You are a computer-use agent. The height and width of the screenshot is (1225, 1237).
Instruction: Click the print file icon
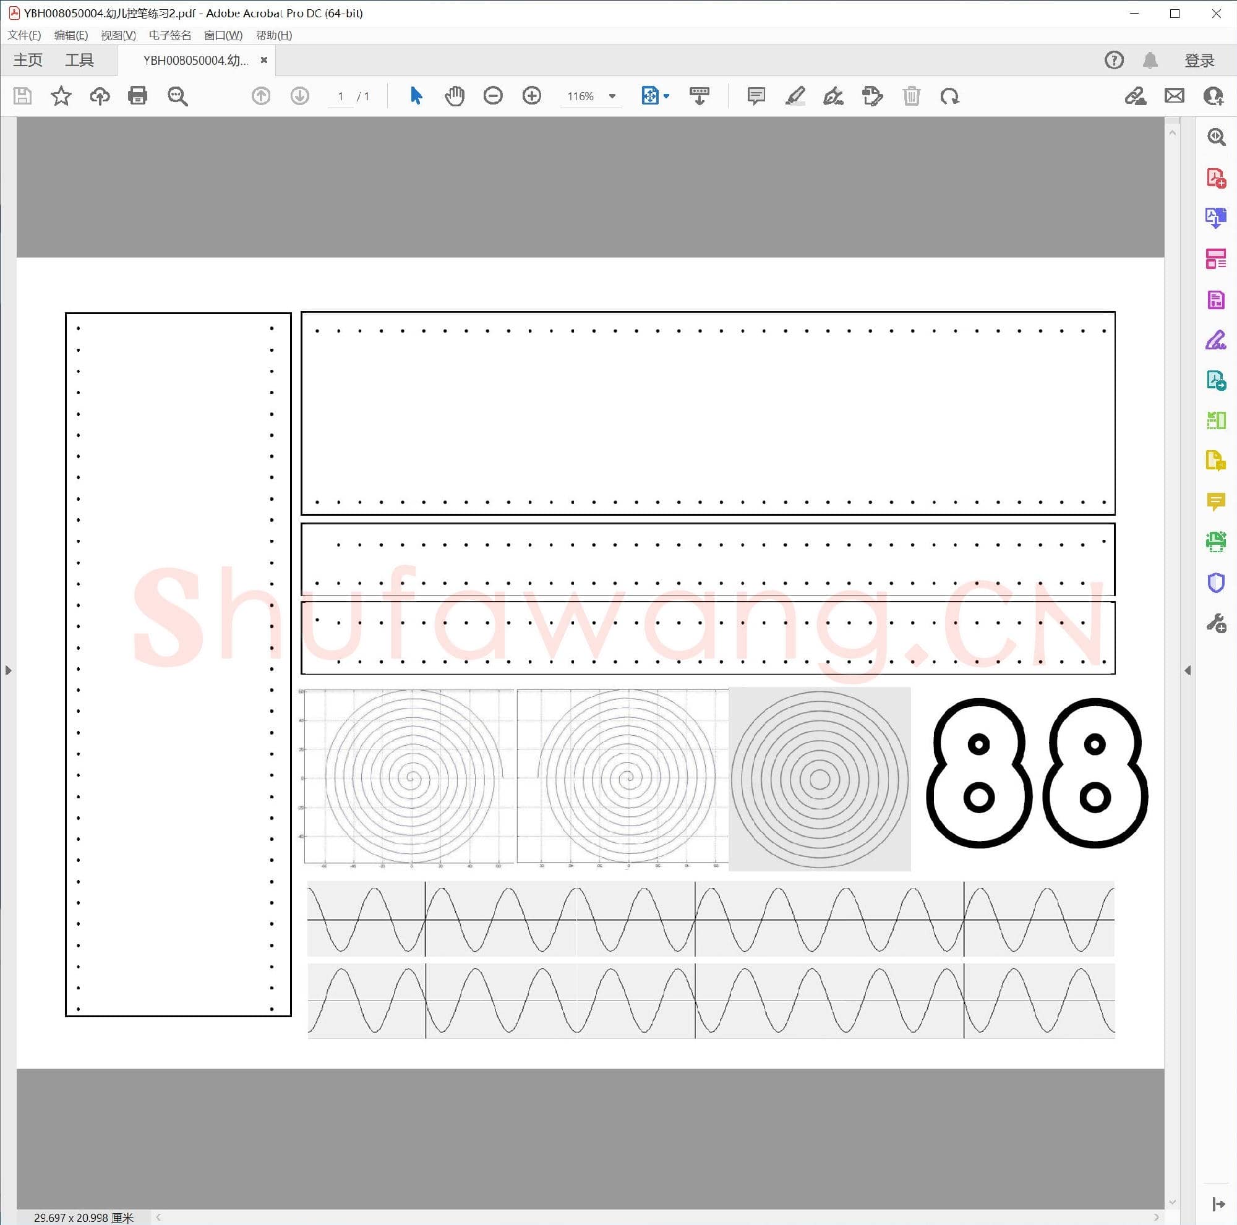click(137, 96)
